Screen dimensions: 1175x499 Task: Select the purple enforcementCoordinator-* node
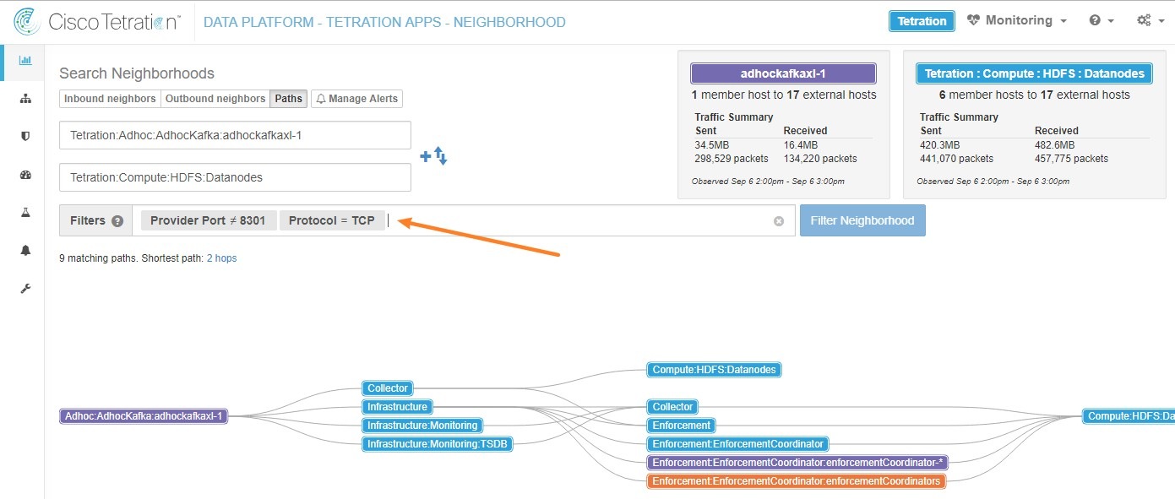tap(797, 463)
